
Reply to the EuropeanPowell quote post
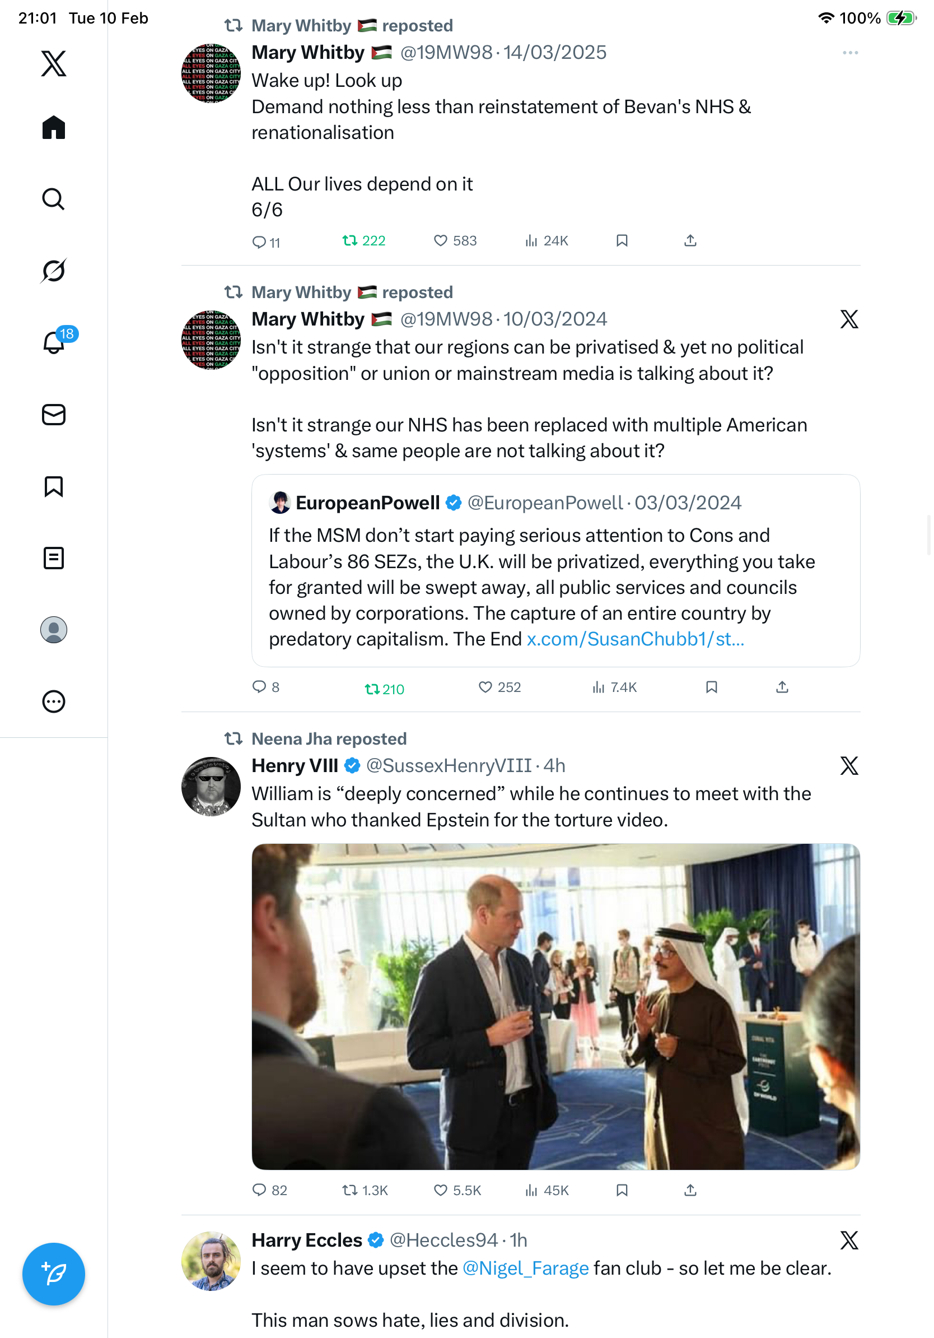coord(259,687)
